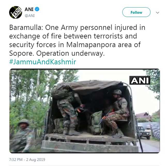Open the ANI display name link
The width and height of the screenshot is (168, 166).
29,9
